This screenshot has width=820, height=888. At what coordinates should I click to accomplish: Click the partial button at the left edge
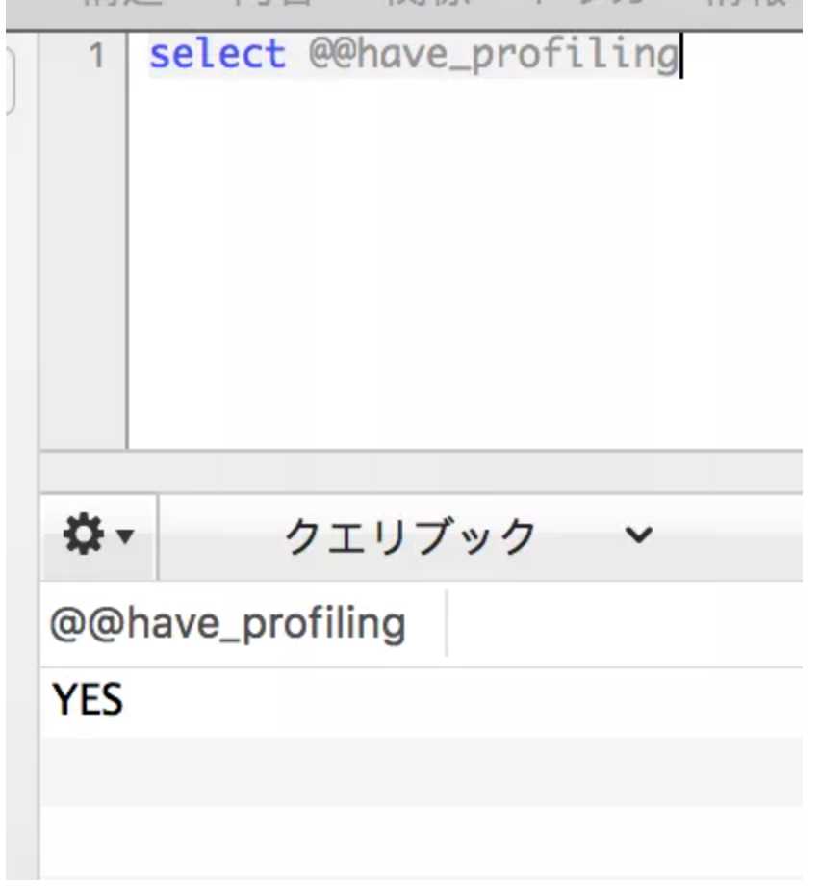click(x=10, y=79)
